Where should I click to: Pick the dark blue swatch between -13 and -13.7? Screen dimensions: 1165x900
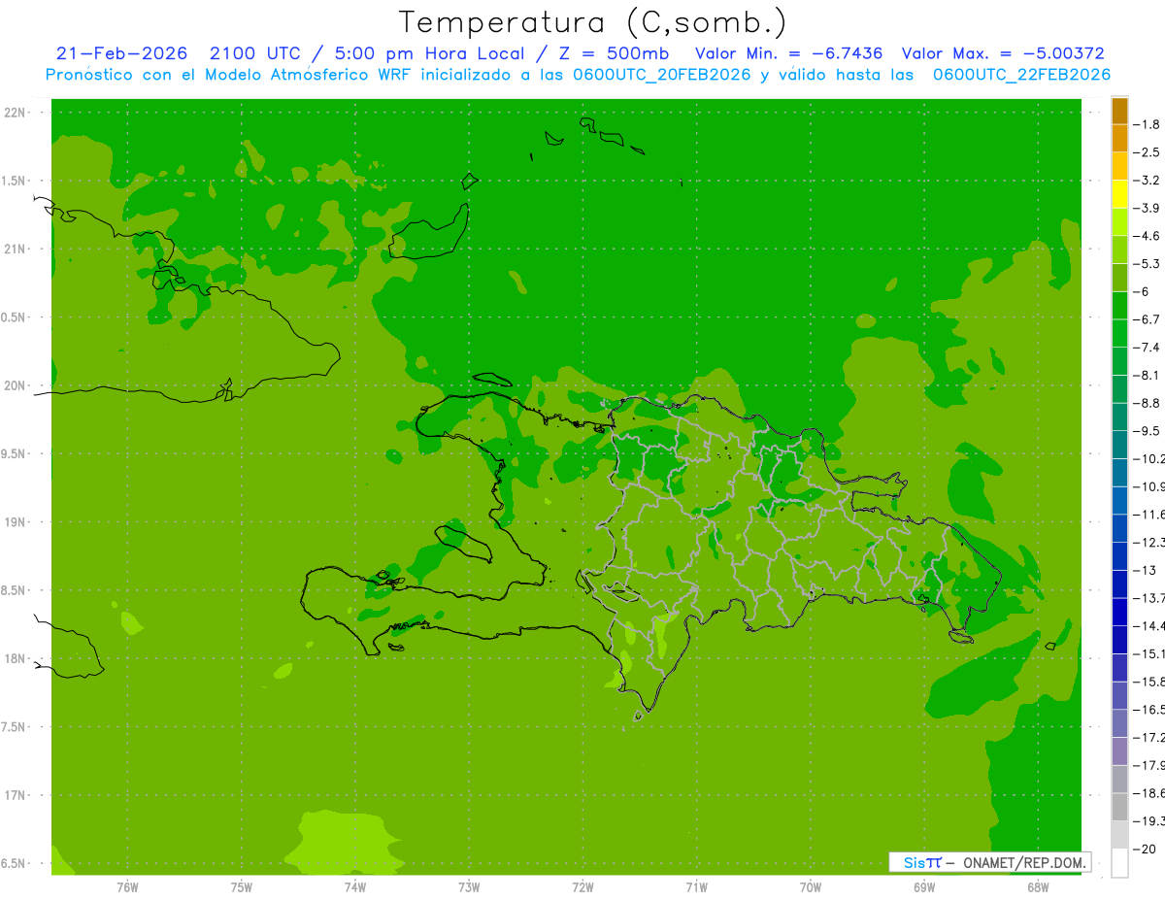(x=1119, y=583)
